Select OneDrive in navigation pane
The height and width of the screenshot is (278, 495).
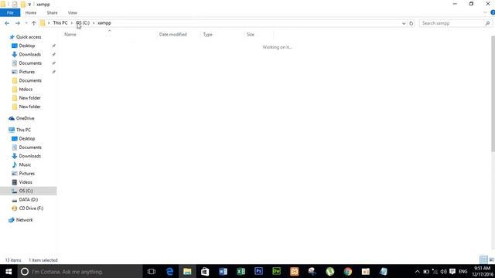(25, 118)
